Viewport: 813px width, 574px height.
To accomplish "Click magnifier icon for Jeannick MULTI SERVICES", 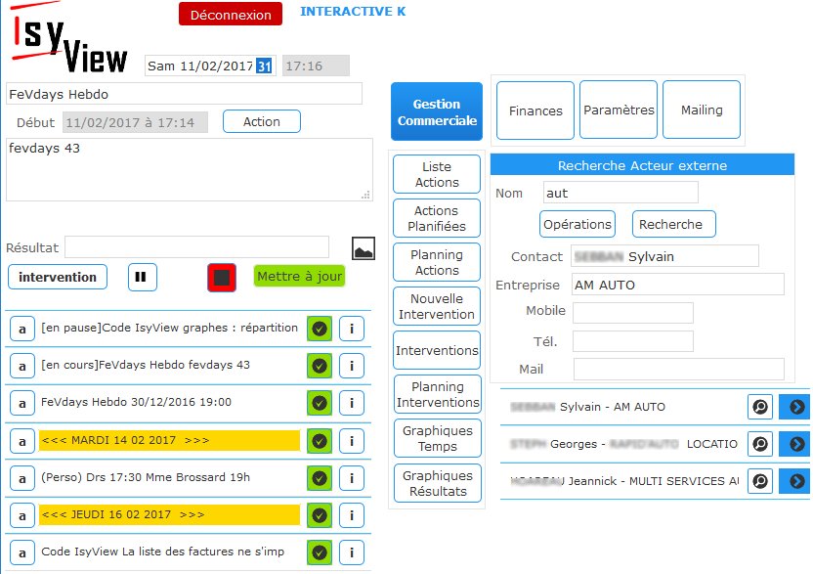I will click(760, 481).
